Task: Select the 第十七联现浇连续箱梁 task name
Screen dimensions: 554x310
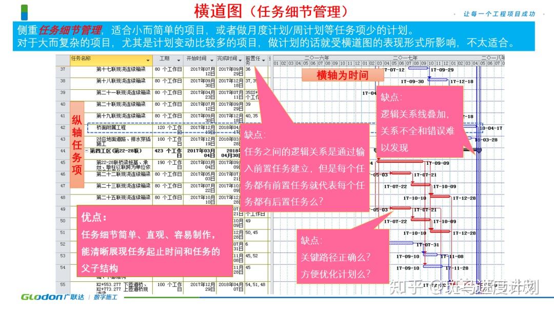Action: click(x=121, y=69)
